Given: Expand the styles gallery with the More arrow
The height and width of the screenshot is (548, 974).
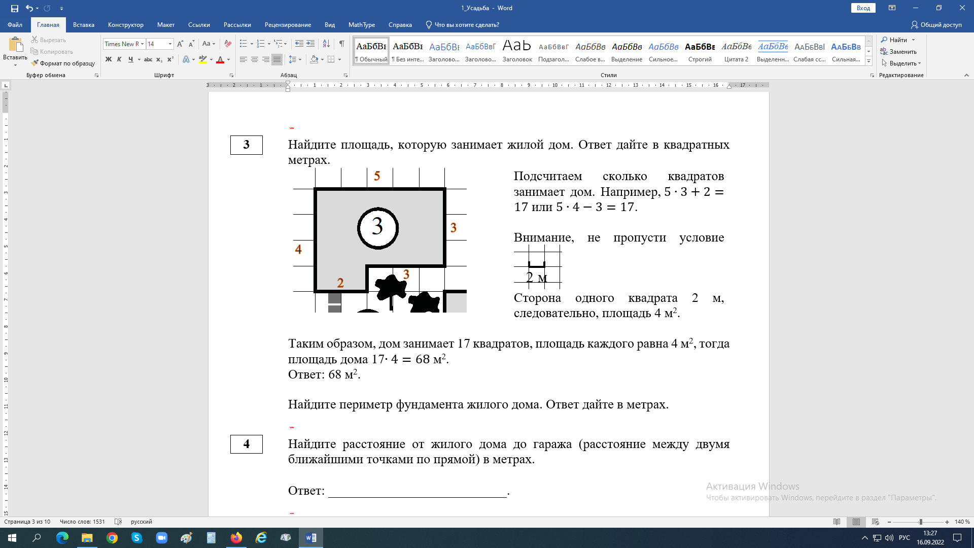Looking at the screenshot, I should pos(868,61).
